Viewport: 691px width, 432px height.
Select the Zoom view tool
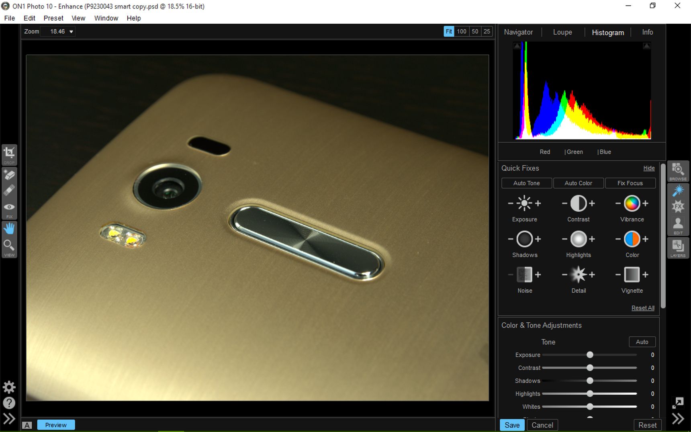[9, 245]
